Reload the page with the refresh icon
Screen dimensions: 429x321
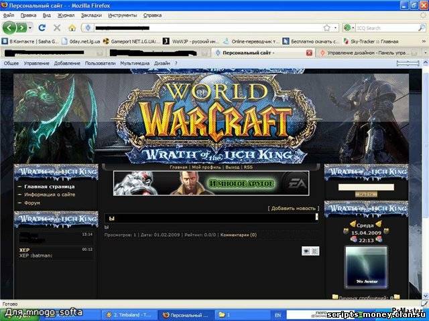[42, 27]
